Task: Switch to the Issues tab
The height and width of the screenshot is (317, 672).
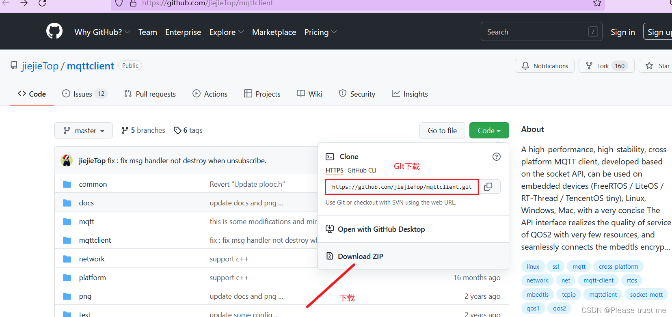Action: pos(84,94)
